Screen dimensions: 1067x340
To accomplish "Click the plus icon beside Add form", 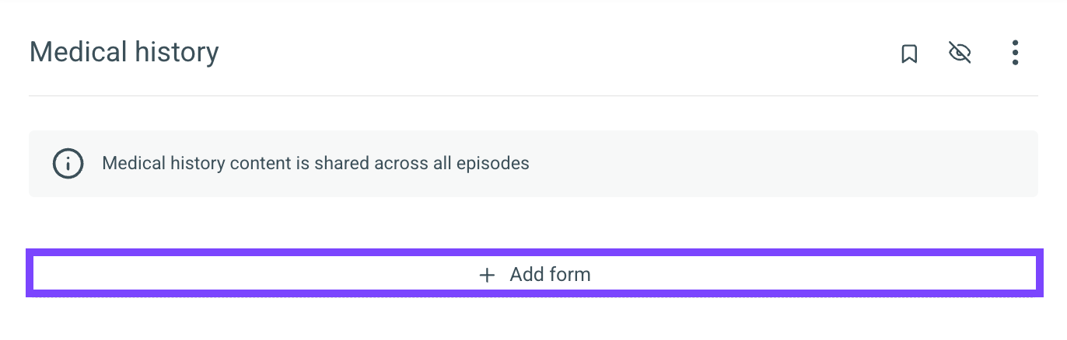I will [x=487, y=275].
